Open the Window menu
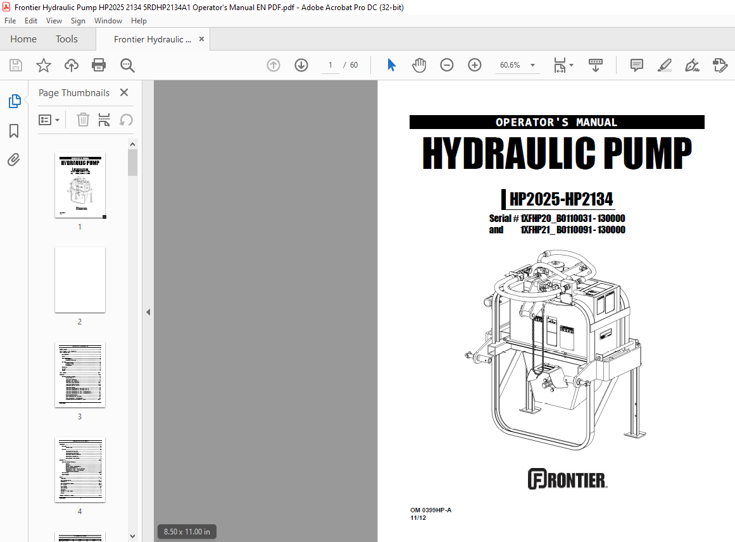The width and height of the screenshot is (735, 542). (x=108, y=21)
